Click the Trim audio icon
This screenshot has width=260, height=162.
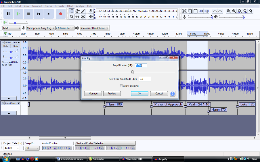pyautogui.click(x=201, y=11)
